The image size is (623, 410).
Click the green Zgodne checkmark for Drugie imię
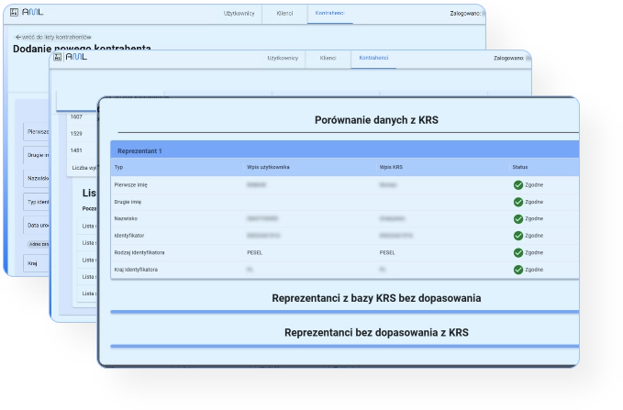[x=518, y=202]
